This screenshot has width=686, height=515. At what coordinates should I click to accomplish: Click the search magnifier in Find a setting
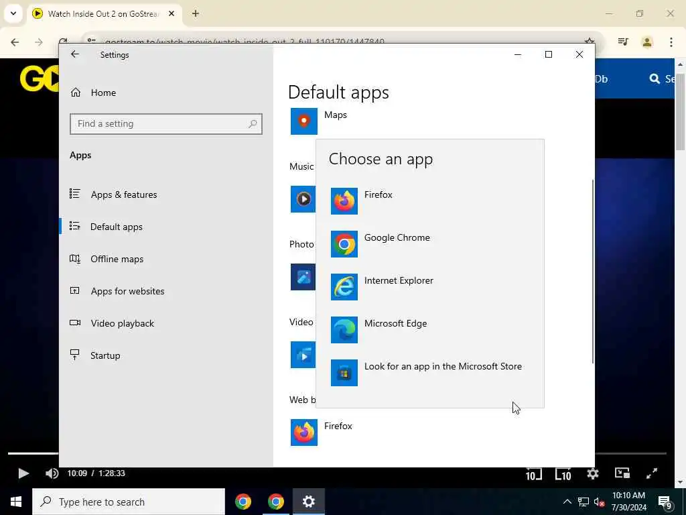click(x=253, y=124)
